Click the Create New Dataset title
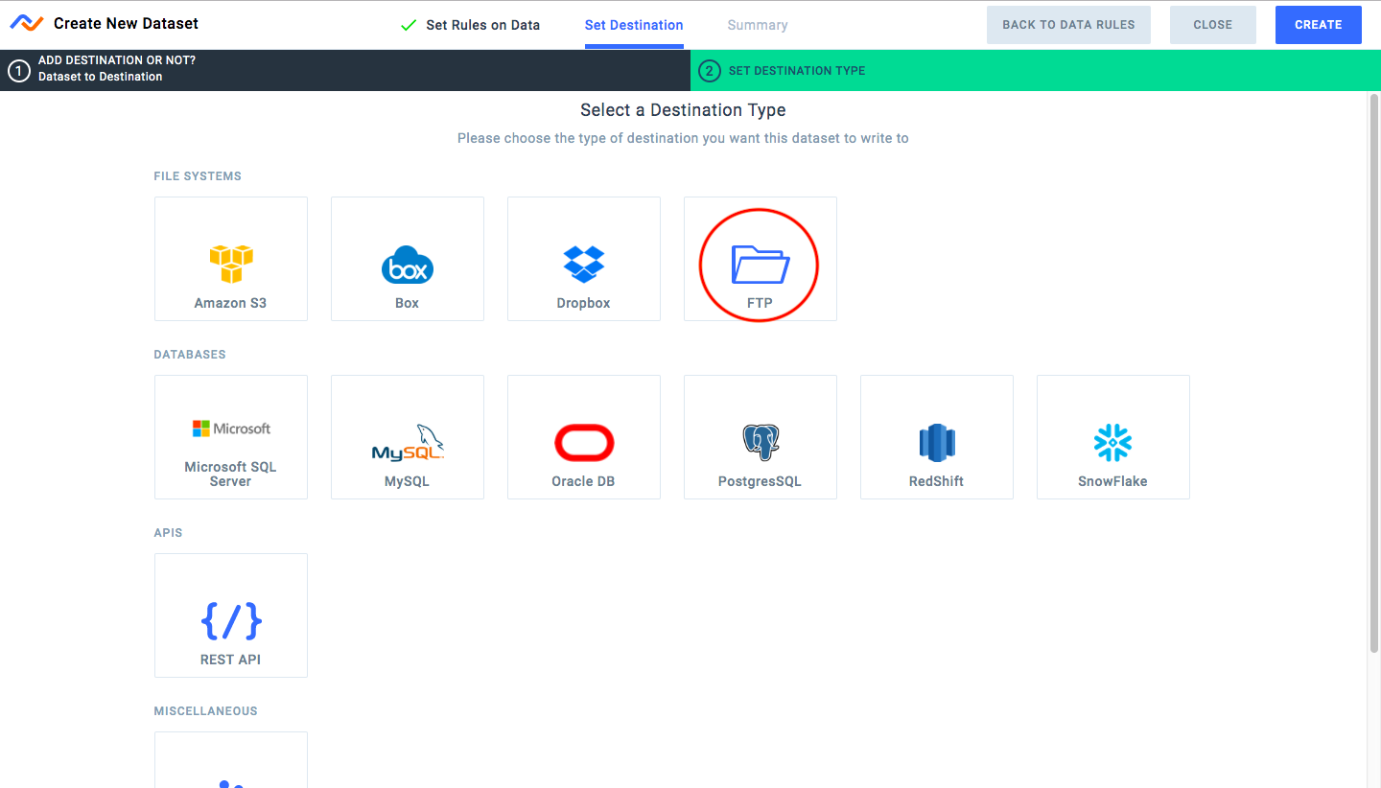Image resolution: width=1381 pixels, height=788 pixels. [x=127, y=23]
